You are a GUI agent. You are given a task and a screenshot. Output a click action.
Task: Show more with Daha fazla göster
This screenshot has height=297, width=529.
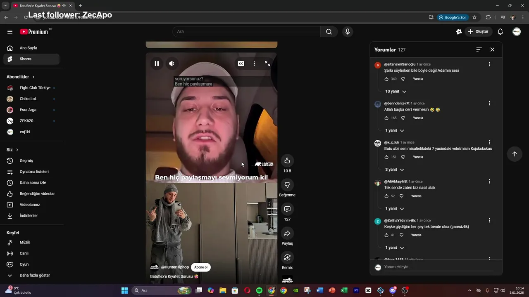(31, 275)
